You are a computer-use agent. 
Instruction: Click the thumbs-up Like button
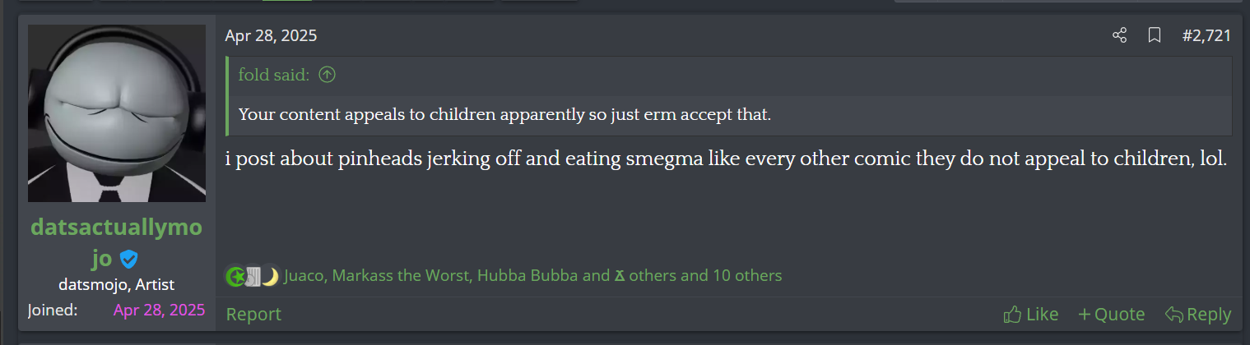click(1030, 314)
